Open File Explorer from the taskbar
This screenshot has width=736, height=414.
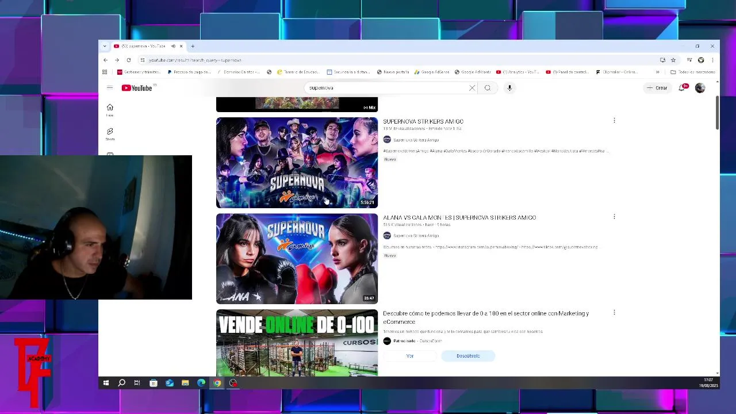185,383
